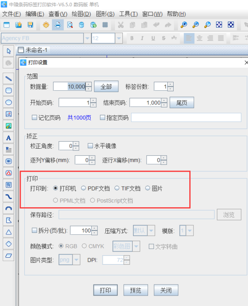Expand the font size 12 dropdown
Screen dimensions: 248x306
(119, 38)
